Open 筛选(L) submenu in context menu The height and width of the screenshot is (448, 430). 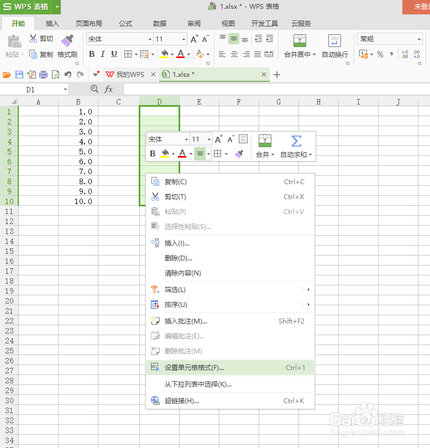(230, 289)
